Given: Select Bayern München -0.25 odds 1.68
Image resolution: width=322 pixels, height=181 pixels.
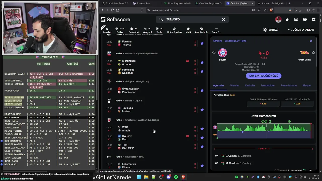Looking at the screenshot, I should pos(263,104).
